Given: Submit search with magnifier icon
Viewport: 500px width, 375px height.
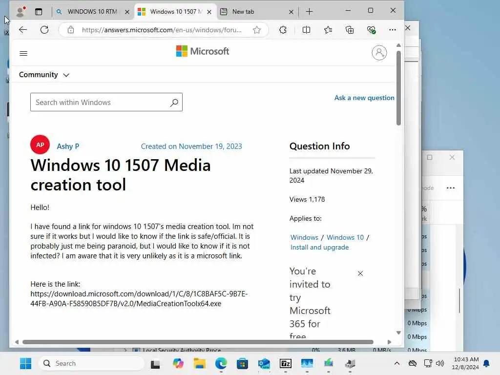Looking at the screenshot, I should [174, 103].
